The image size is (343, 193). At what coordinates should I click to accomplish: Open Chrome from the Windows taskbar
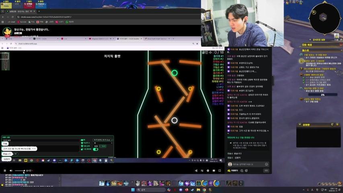204,190
